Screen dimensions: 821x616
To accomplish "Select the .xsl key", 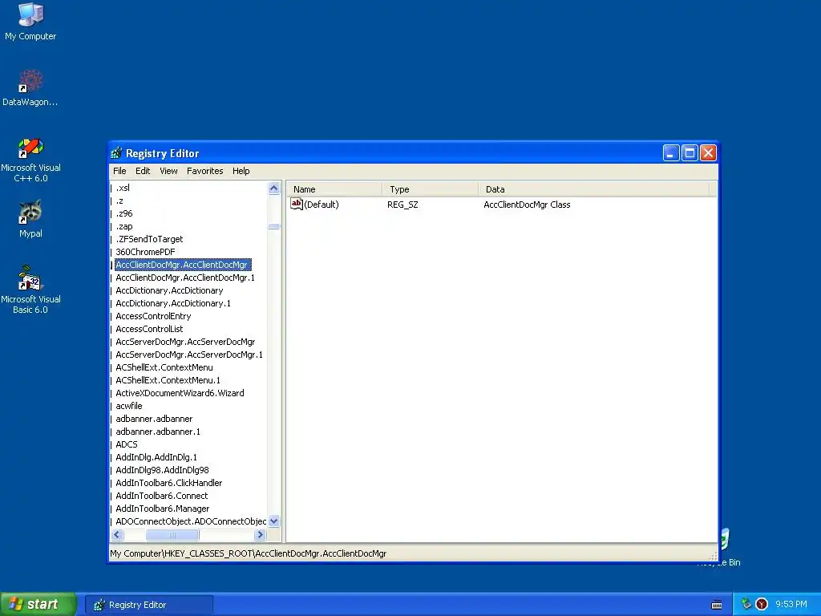I will pyautogui.click(x=123, y=188).
